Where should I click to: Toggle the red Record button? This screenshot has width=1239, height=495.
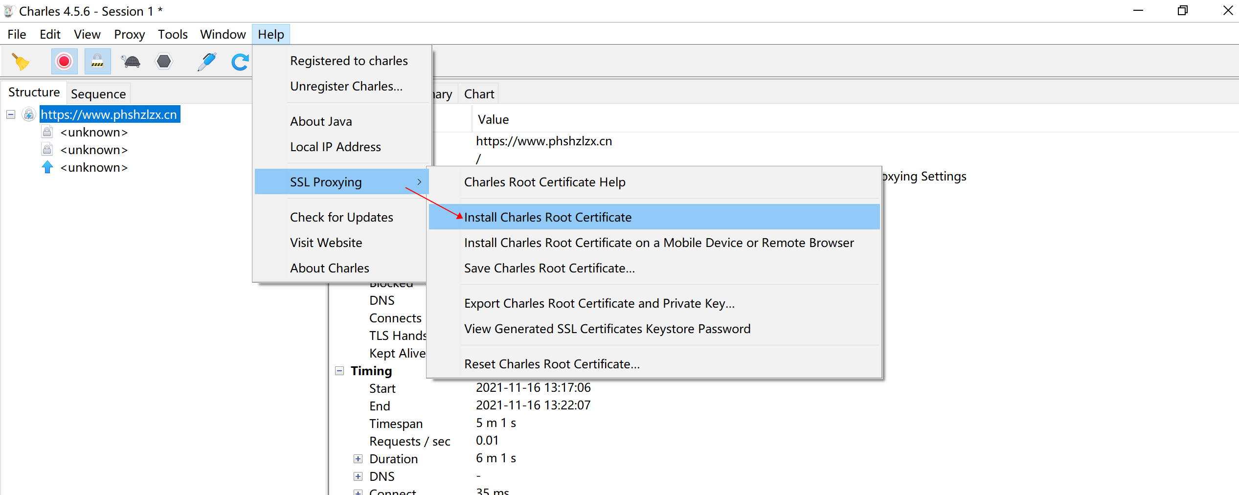pyautogui.click(x=64, y=62)
